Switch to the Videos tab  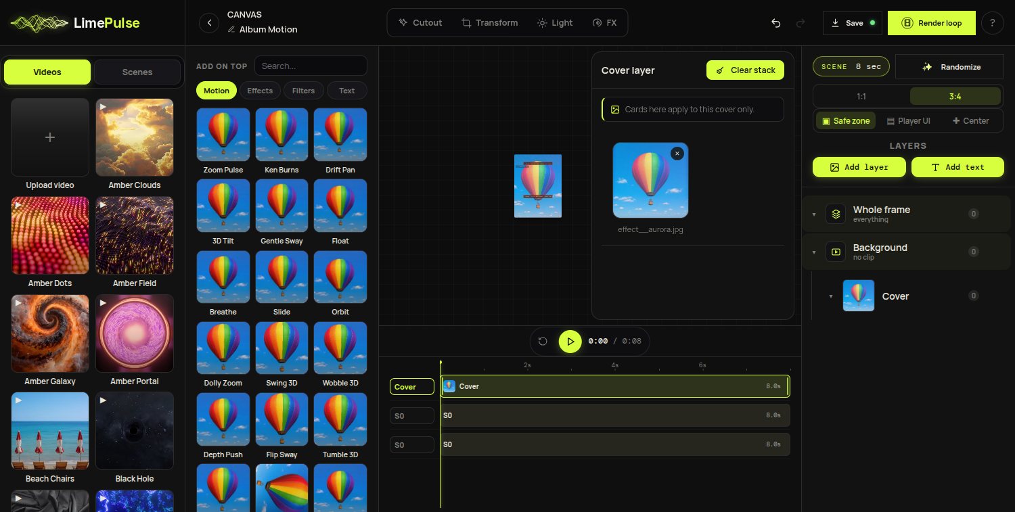point(47,72)
